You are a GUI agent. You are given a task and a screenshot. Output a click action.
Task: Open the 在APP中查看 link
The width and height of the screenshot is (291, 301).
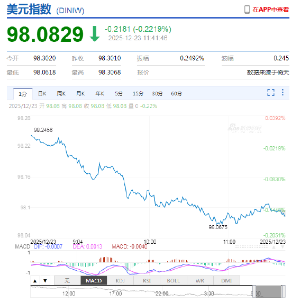coord(270,10)
